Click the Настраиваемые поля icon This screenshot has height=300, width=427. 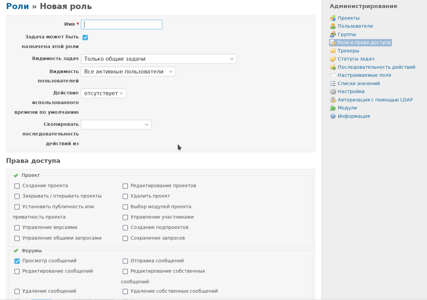(x=333, y=75)
